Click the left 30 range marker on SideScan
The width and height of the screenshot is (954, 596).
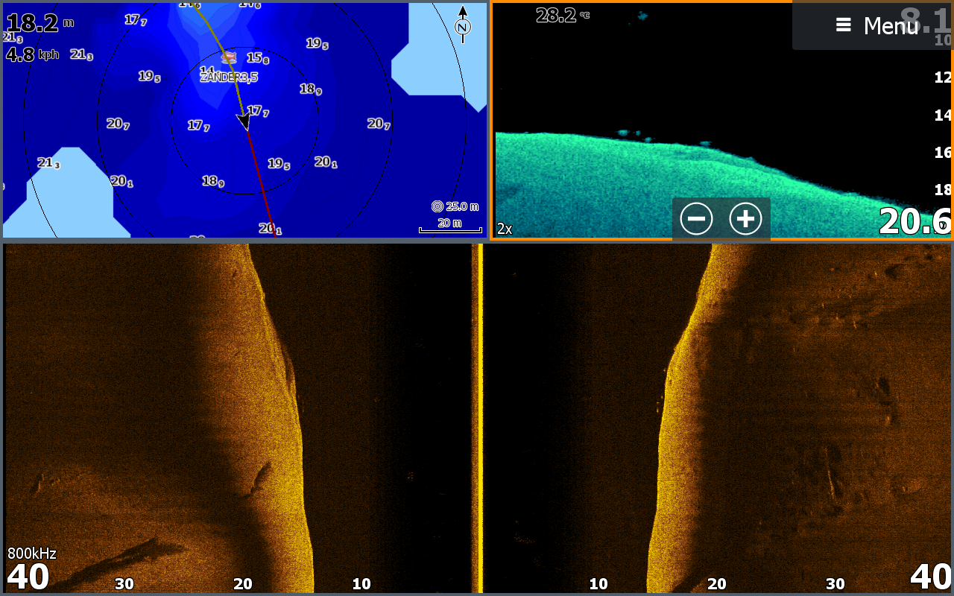tap(124, 584)
